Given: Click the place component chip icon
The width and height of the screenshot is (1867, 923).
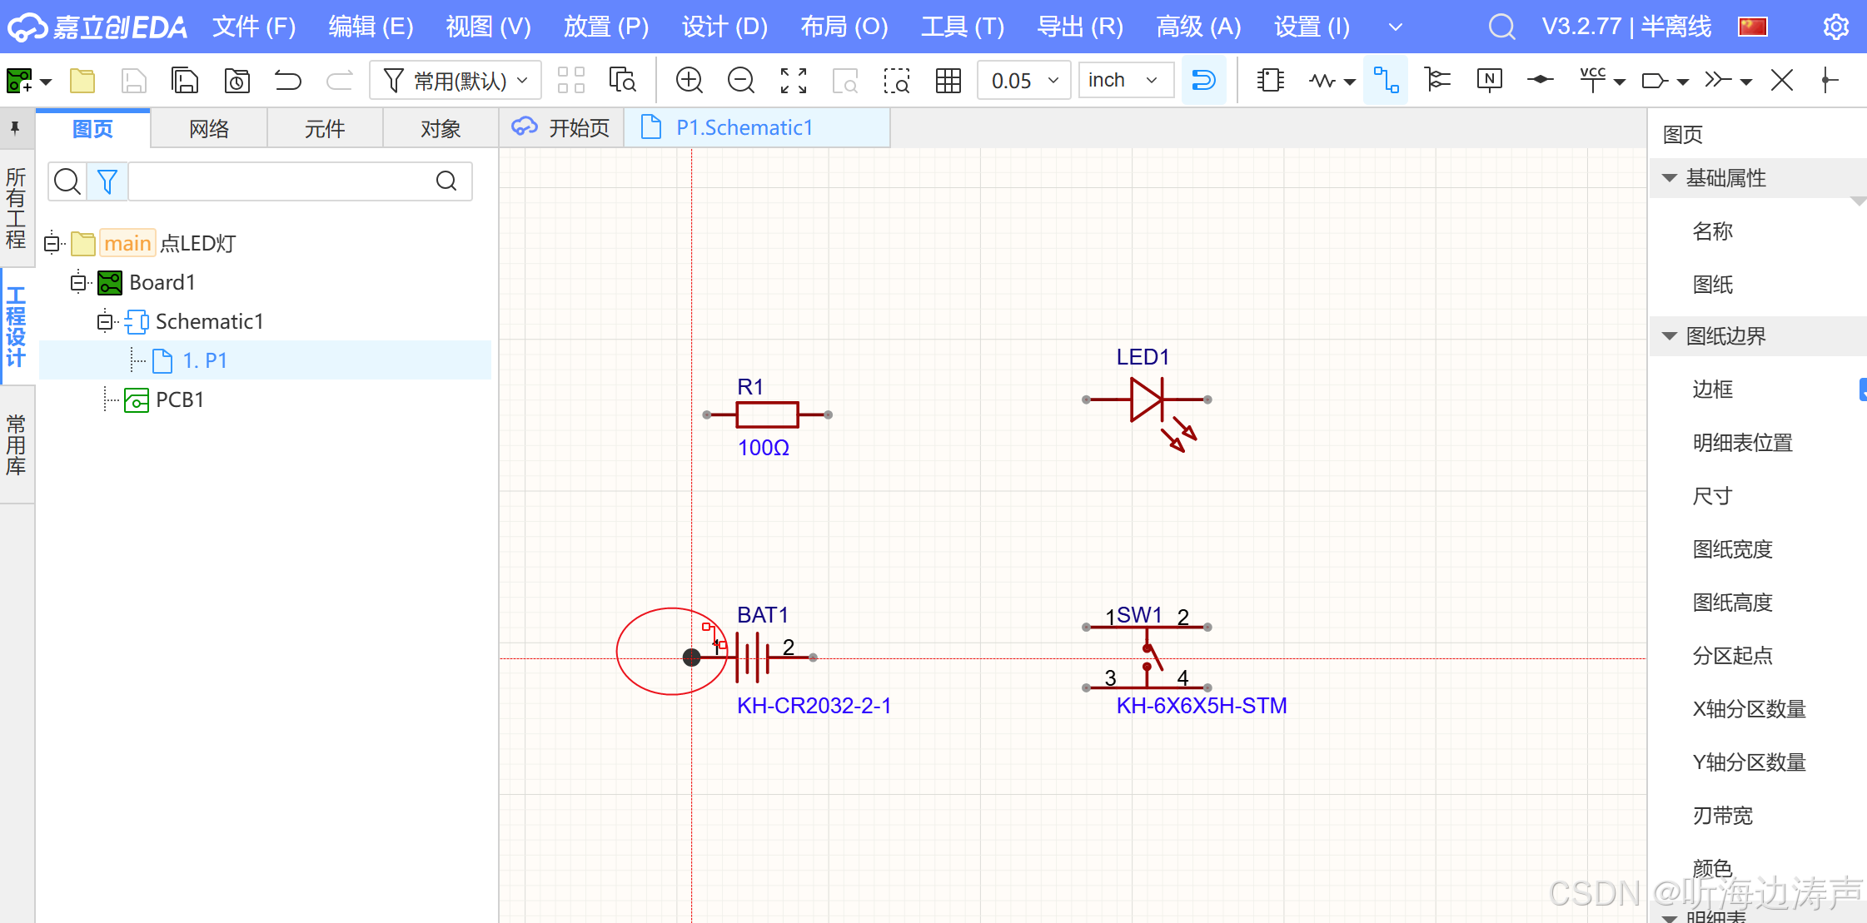Looking at the screenshot, I should [x=1270, y=81].
